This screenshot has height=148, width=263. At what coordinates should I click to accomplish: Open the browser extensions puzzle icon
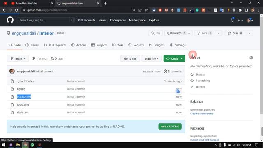[x=240, y=10]
